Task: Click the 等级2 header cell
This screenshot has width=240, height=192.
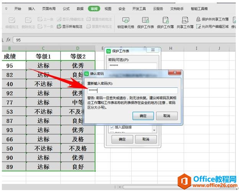Action: click(x=78, y=56)
